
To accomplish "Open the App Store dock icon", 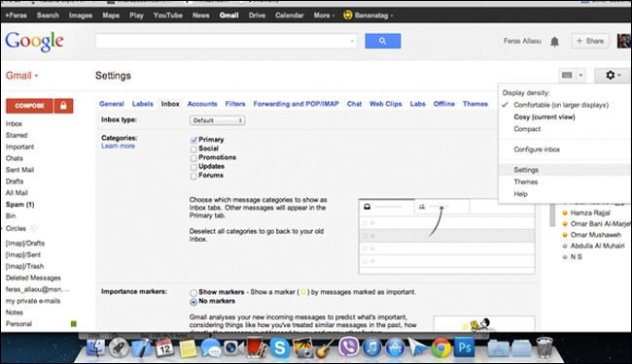I will pyautogui.click(x=395, y=347).
